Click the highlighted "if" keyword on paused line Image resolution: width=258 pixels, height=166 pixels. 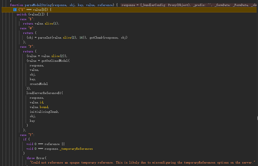pos(15,10)
